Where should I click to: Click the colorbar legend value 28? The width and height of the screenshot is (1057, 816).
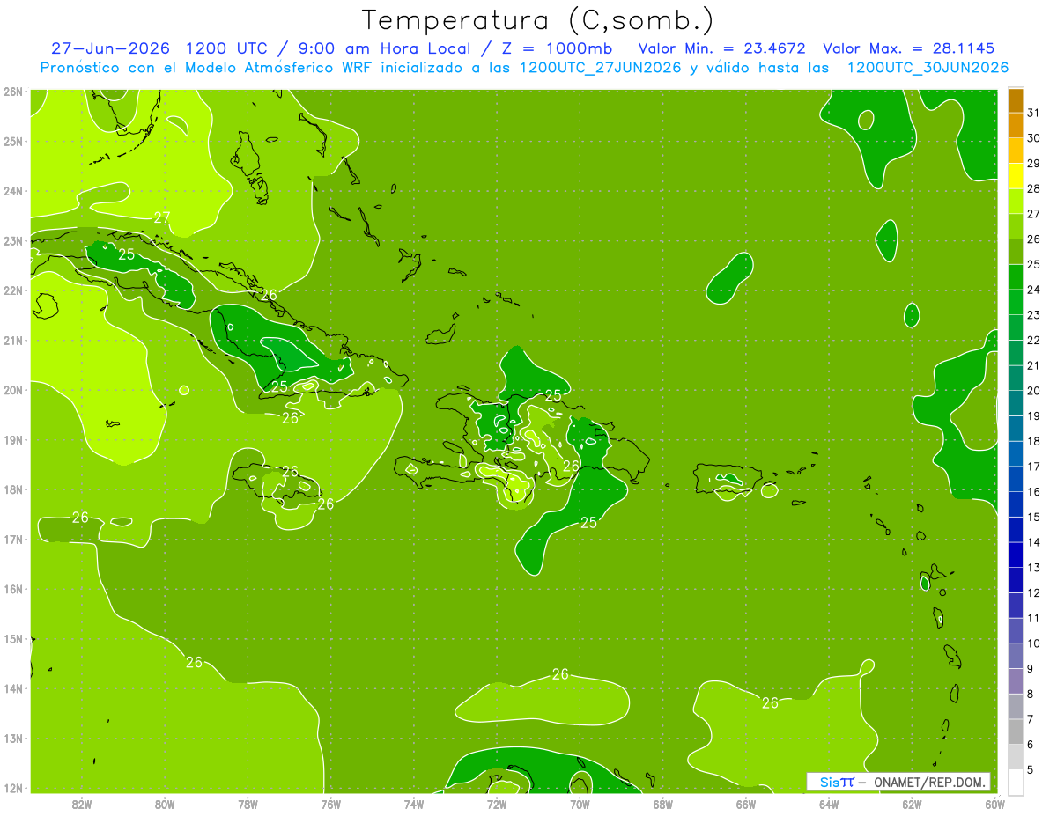point(1033,188)
